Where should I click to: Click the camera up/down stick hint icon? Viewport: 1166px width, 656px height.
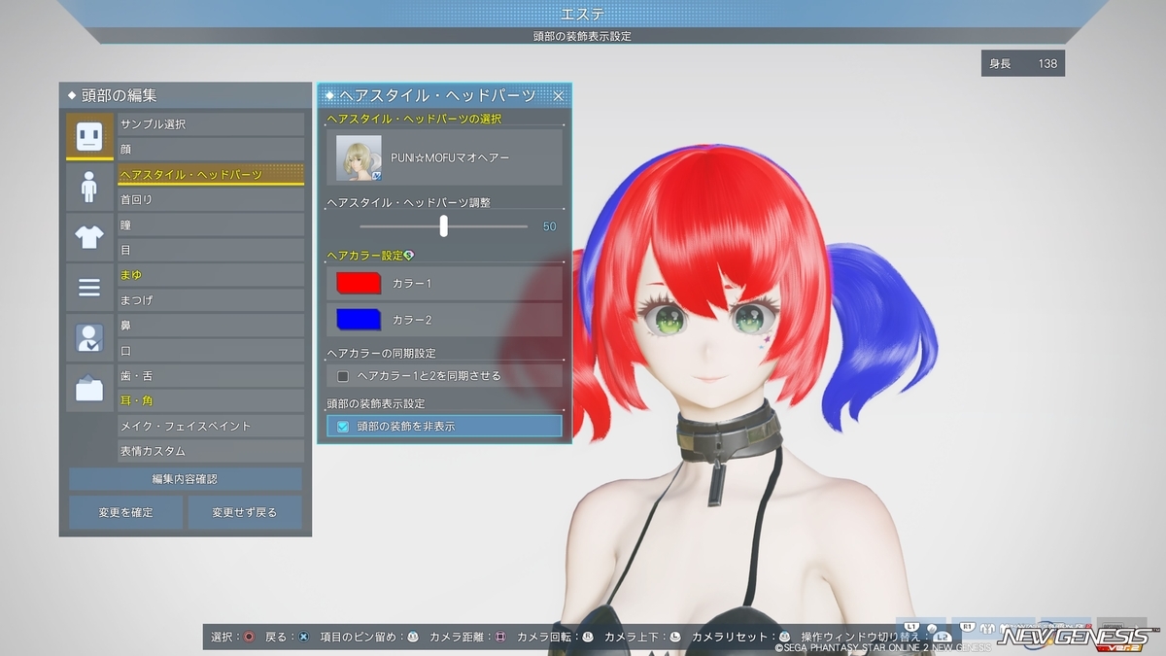675,637
